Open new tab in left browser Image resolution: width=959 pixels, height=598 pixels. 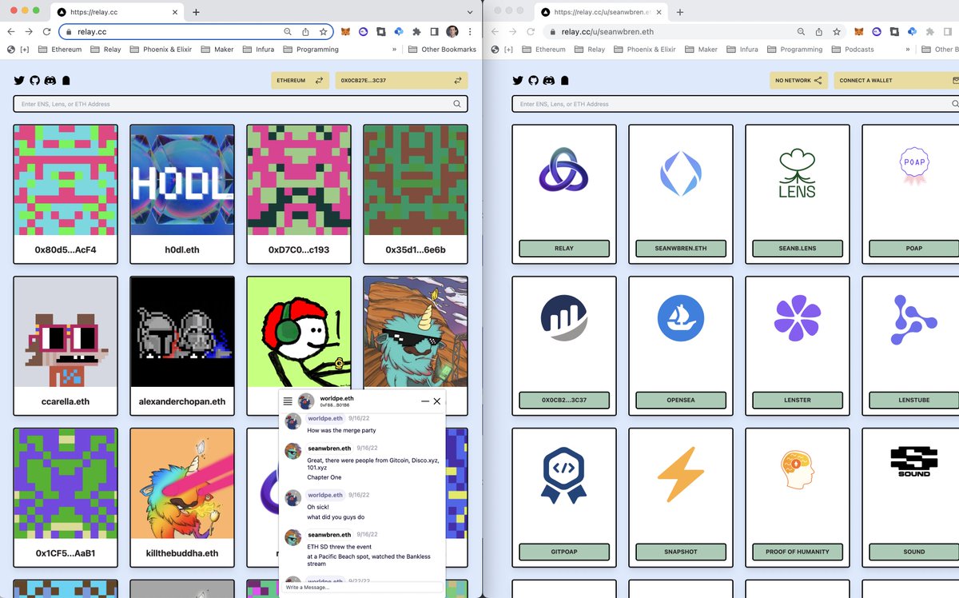coord(196,12)
